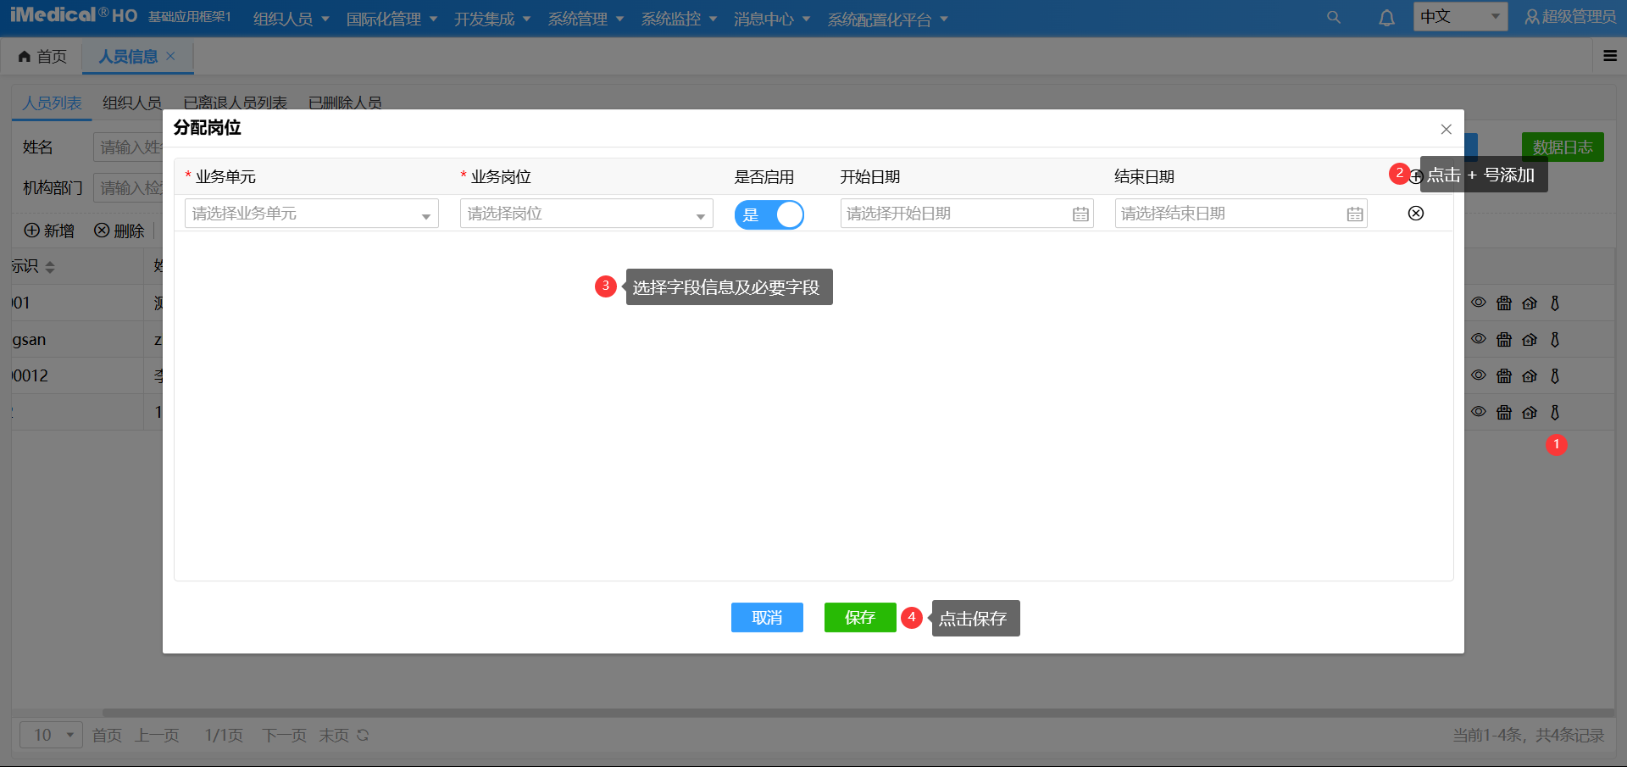Viewport: 1627px width, 767px height.
Task: Click the hamburger menu icon at right
Action: click(1610, 56)
